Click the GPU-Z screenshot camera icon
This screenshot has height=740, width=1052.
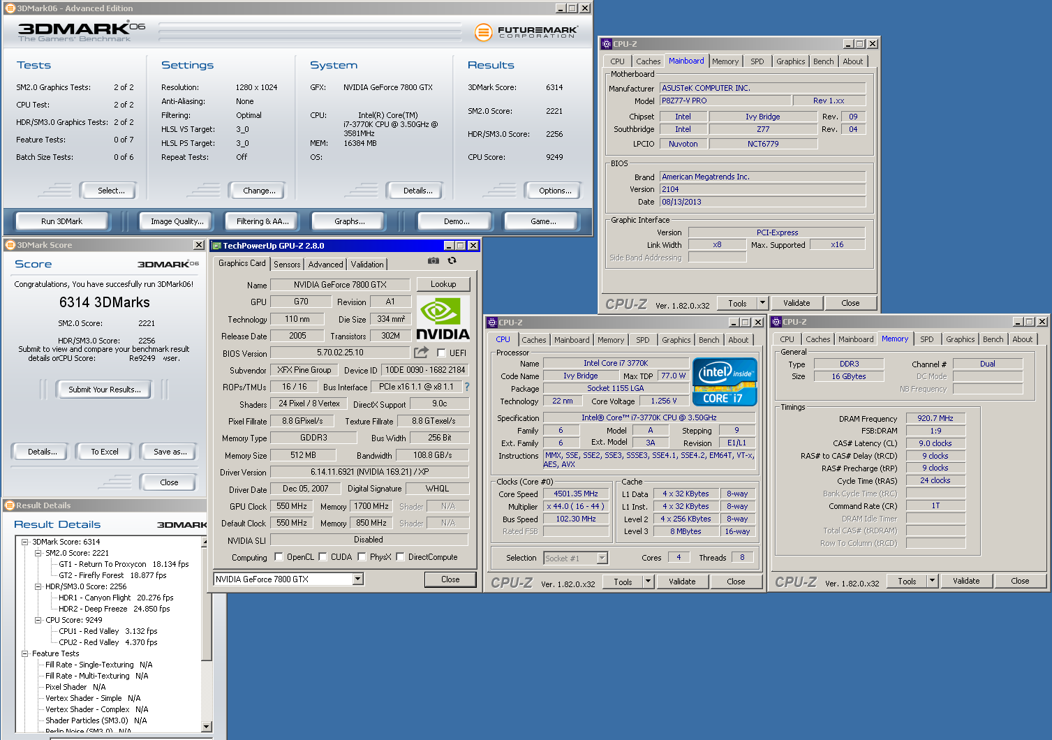tap(434, 260)
